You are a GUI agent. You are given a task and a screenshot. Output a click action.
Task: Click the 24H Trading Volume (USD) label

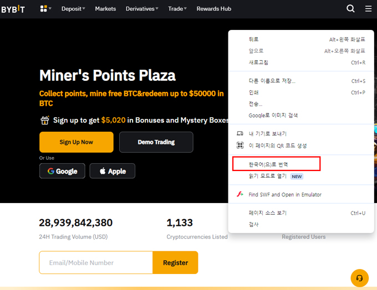73,237
